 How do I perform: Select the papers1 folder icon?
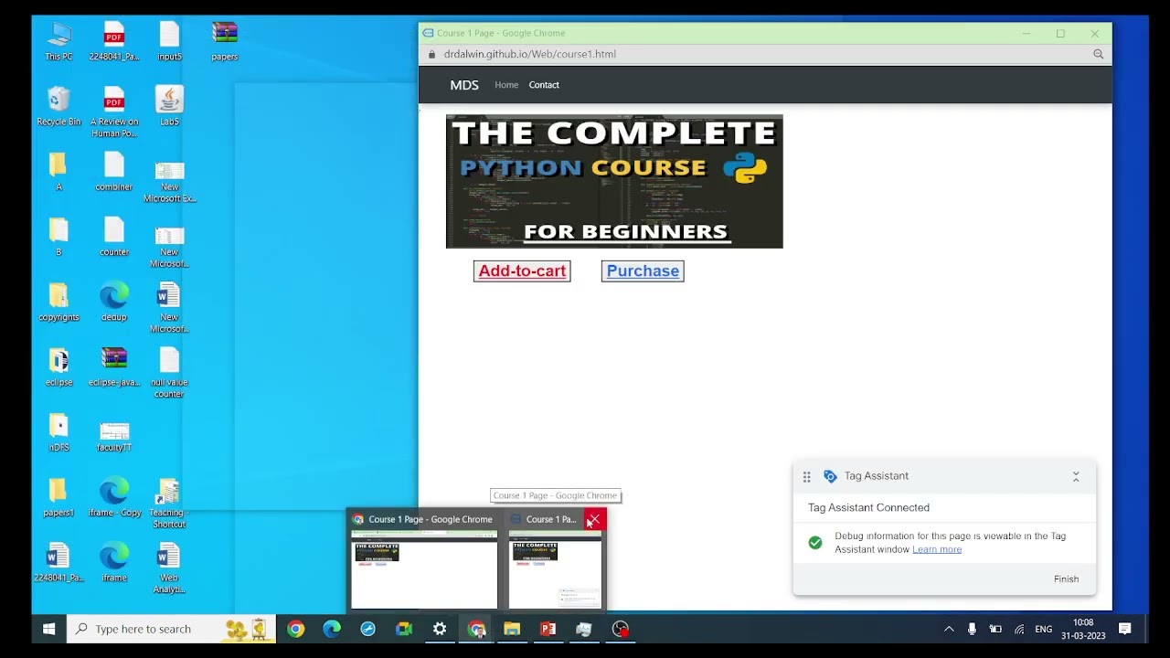coord(58,498)
